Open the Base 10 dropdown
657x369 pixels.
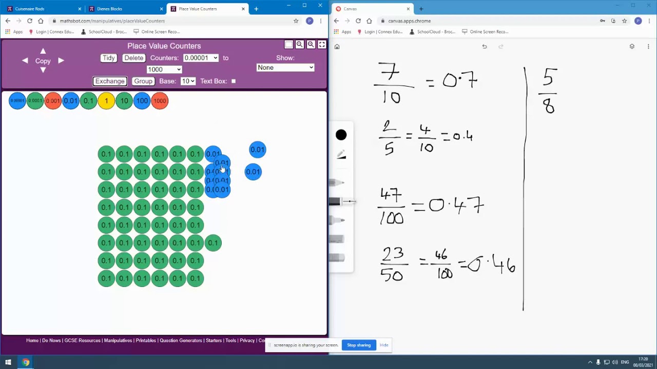[188, 81]
